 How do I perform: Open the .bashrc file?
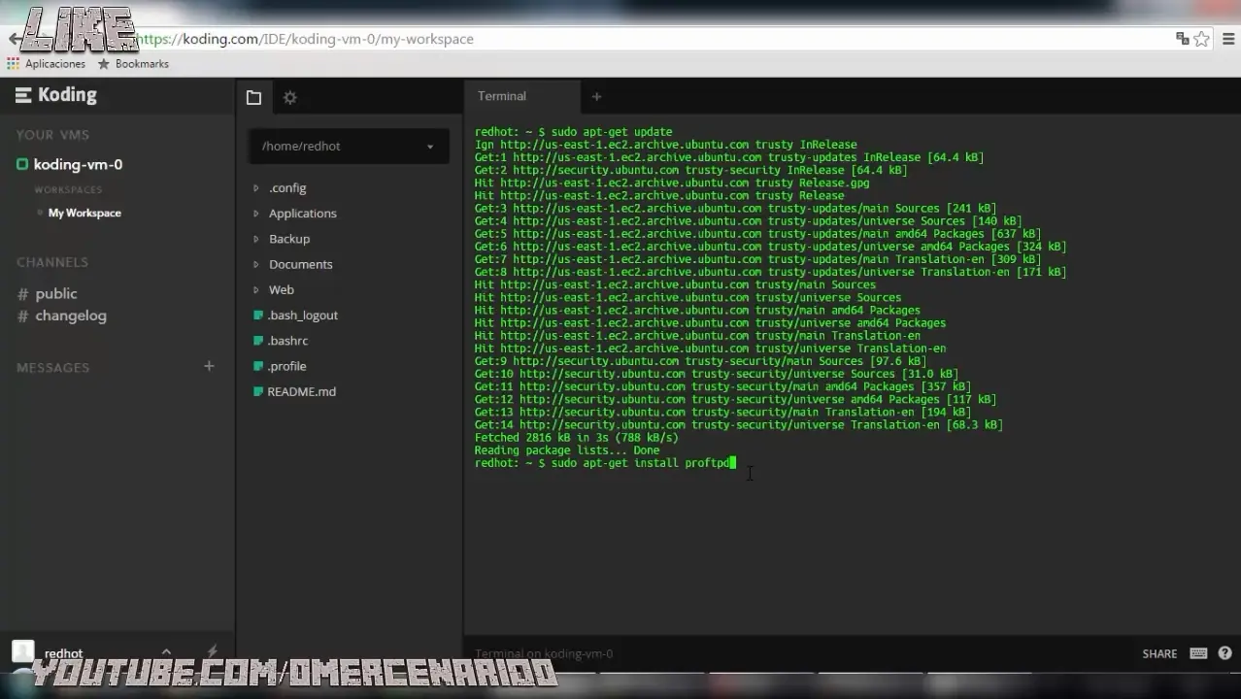tap(288, 340)
